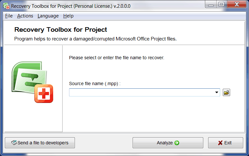Click the envelope icon on Send button
The image size is (249, 156).
point(14,142)
